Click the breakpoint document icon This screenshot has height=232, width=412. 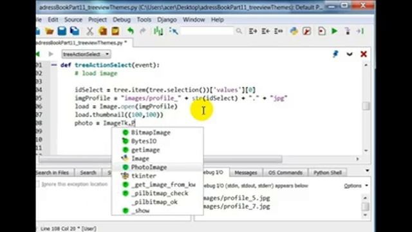pos(322,32)
